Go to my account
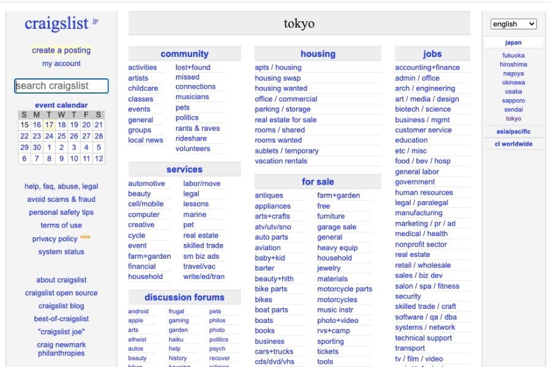This screenshot has width=551, height=367. 61,64
